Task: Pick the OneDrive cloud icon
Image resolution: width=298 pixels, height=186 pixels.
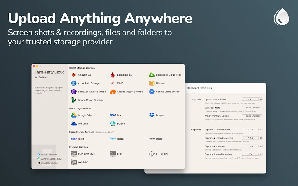Action: click(x=74, y=124)
